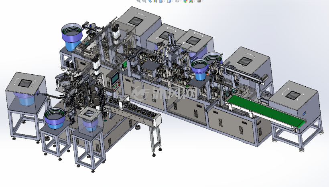Open Edit Appearance color ball icon
329x187 pixels.
185,1
